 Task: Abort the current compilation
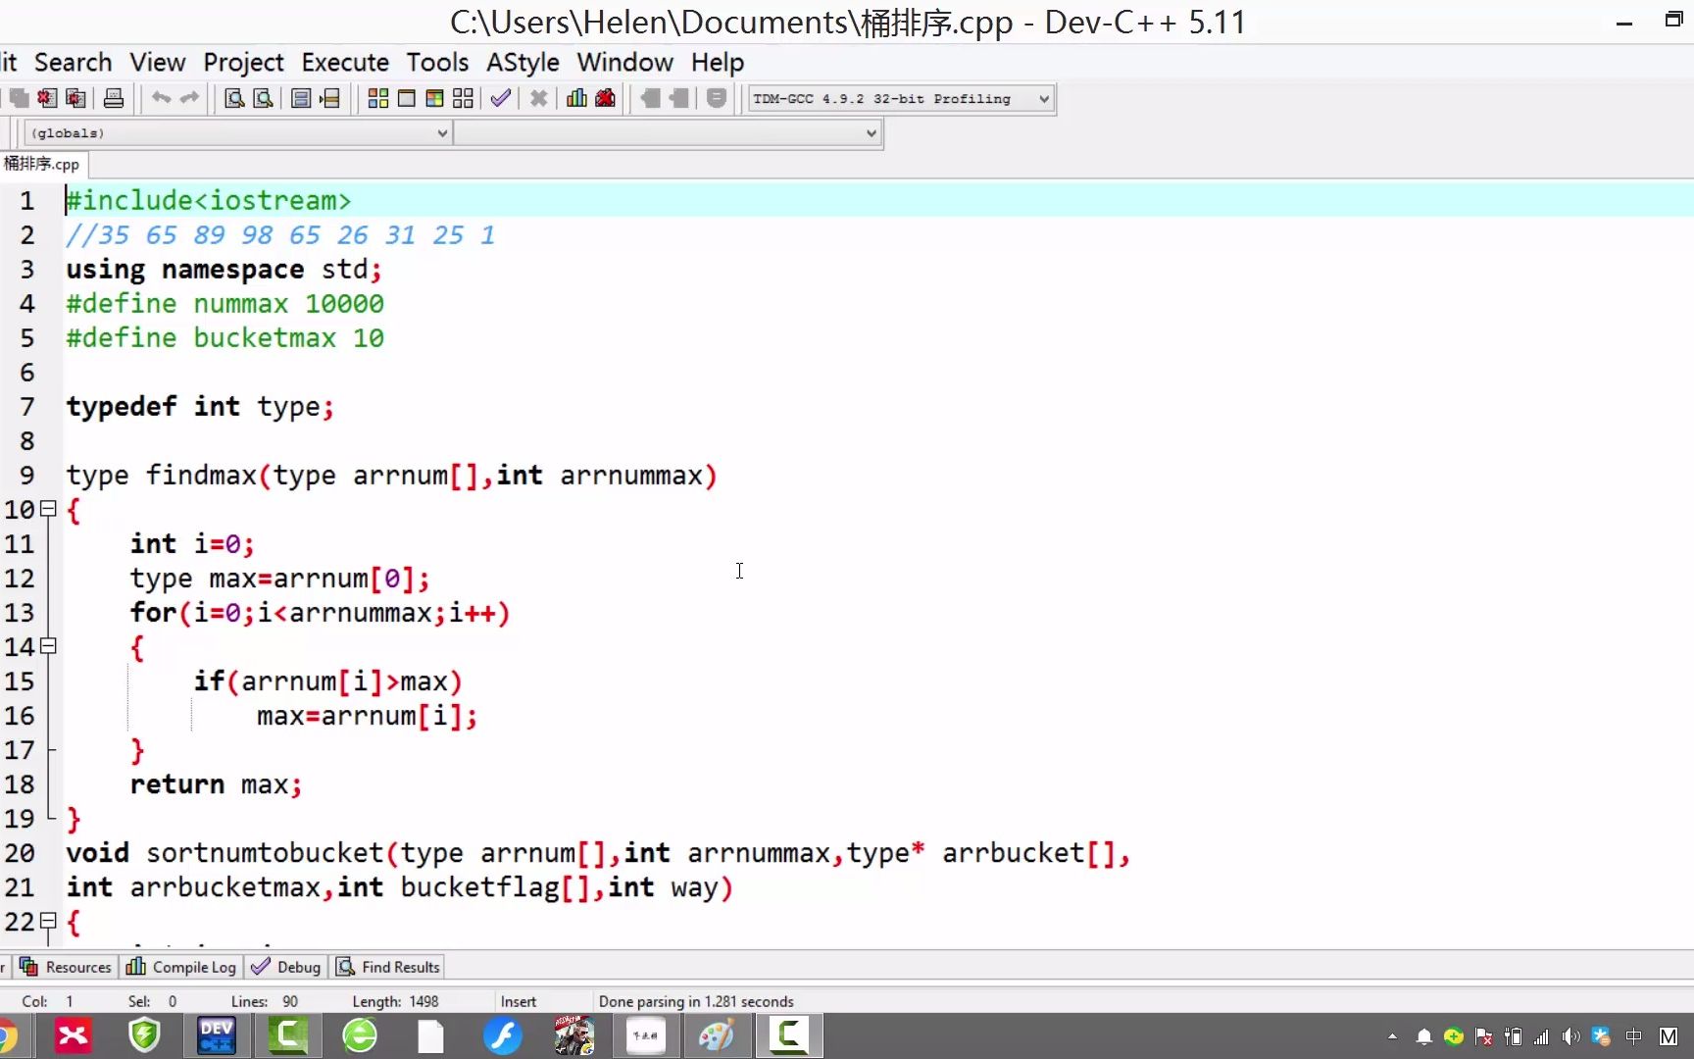point(538,98)
